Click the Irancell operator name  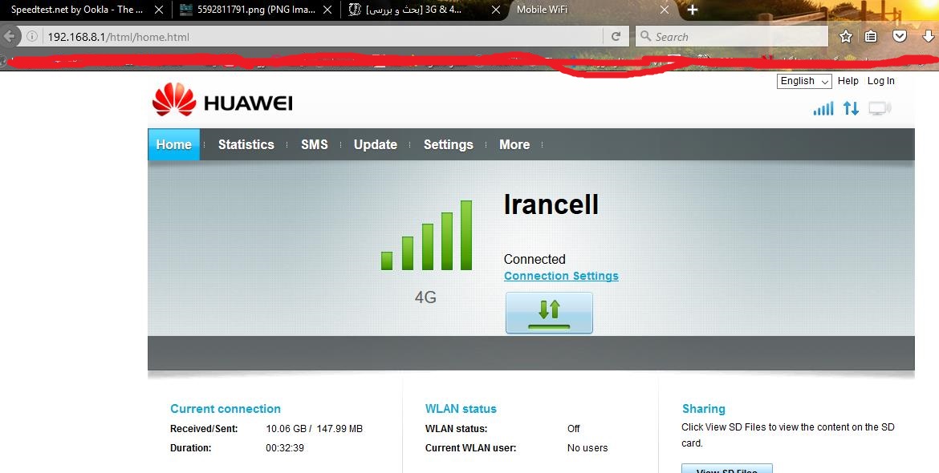pyautogui.click(x=551, y=204)
